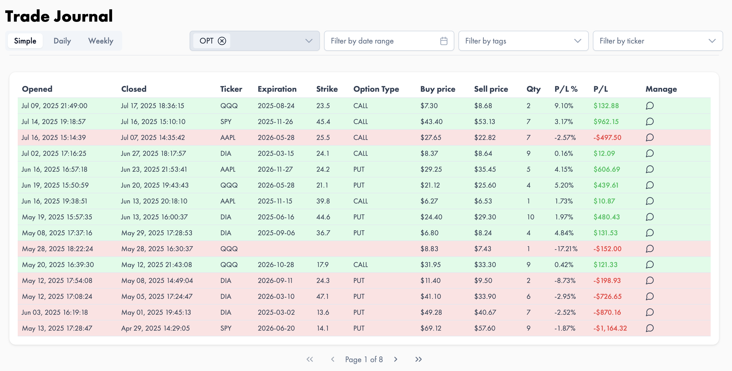Open the calendar date picker icon

tap(444, 41)
